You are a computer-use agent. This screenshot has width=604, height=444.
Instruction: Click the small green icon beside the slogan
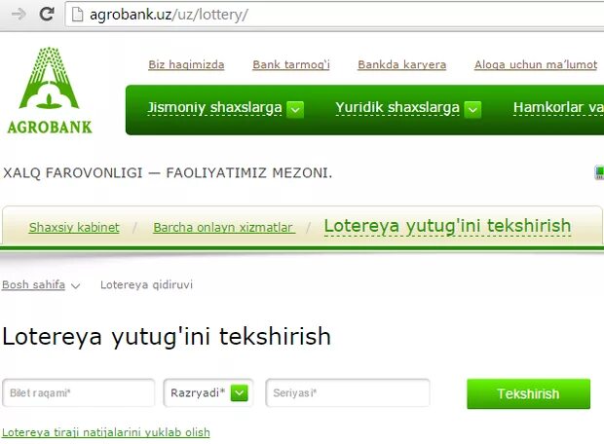tap(600, 172)
